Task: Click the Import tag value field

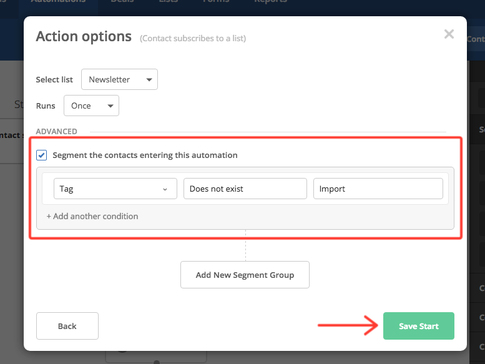Action: pyautogui.click(x=378, y=189)
